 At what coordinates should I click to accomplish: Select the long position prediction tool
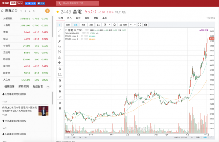(59, 57)
